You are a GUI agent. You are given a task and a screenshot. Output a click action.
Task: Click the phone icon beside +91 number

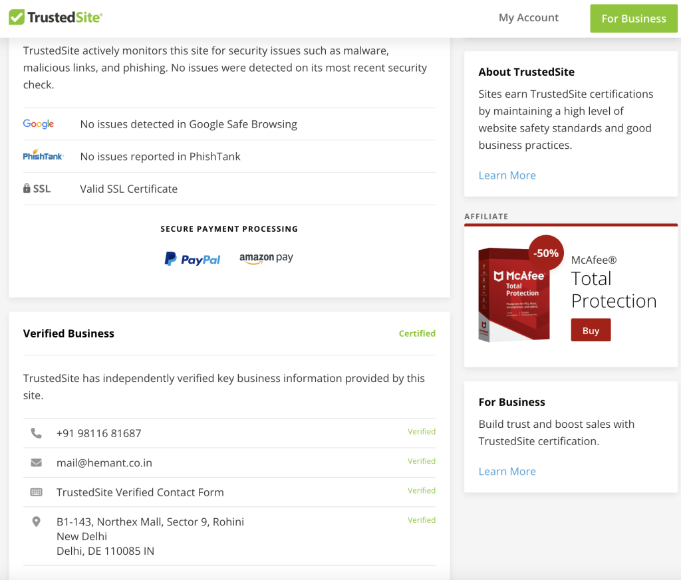coord(37,433)
